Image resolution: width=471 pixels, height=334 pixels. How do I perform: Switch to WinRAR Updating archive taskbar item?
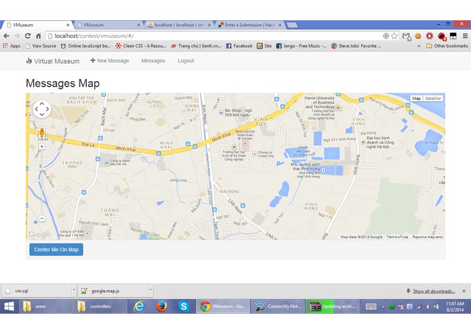pyautogui.click(x=333, y=306)
